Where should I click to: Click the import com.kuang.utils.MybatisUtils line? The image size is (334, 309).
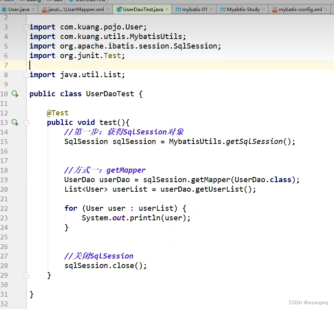(x=108, y=37)
